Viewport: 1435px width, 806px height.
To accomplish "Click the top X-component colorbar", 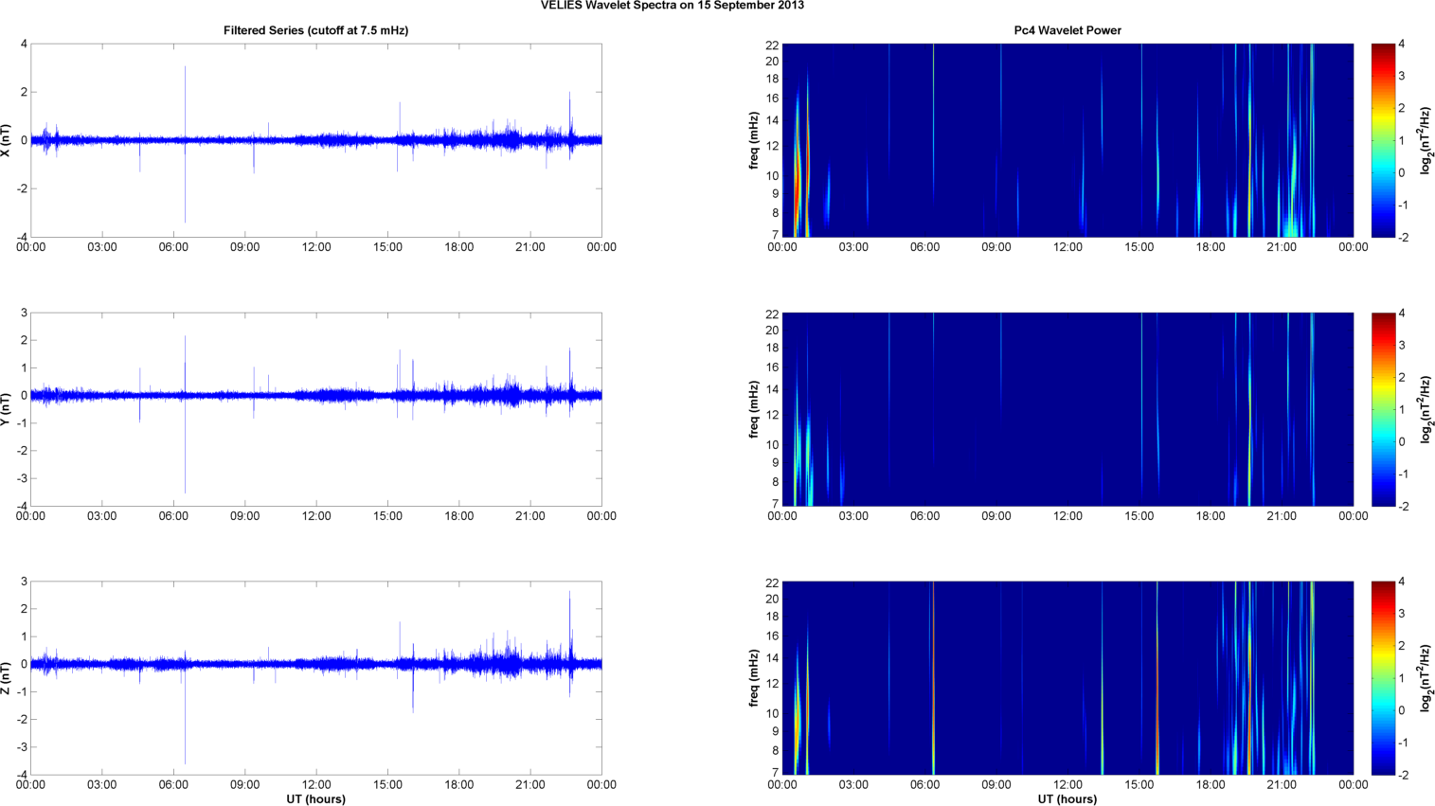I will click(x=1383, y=140).
